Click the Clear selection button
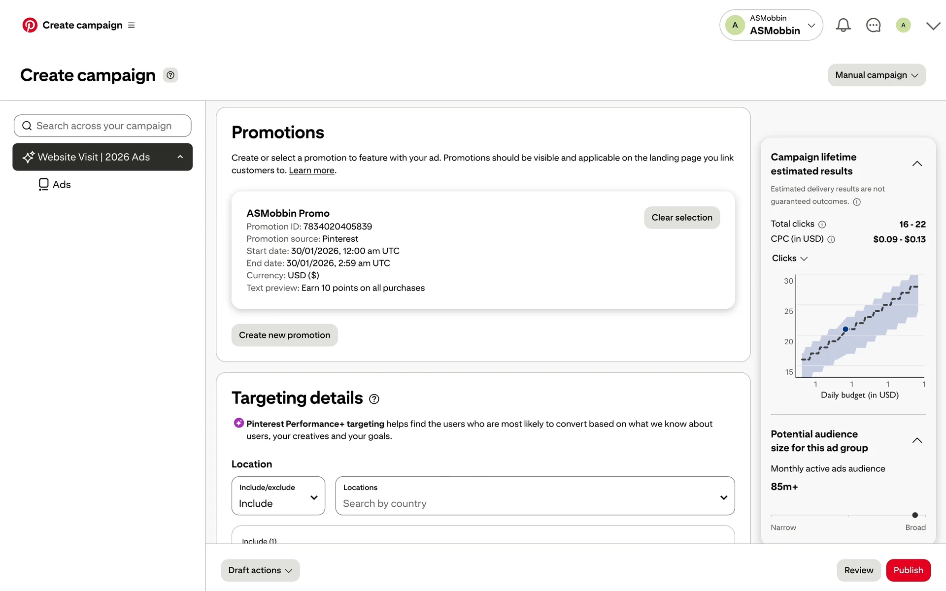Image resolution: width=946 pixels, height=591 pixels. tap(681, 218)
